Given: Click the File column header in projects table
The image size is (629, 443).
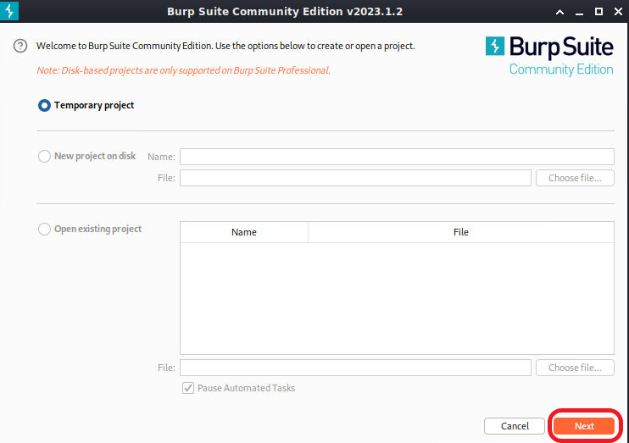Looking at the screenshot, I should click(461, 232).
